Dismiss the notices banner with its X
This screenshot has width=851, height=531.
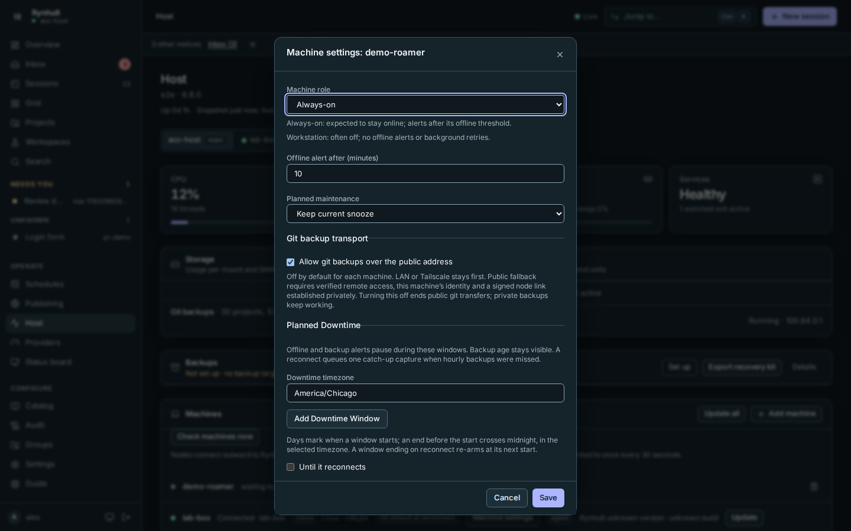click(x=252, y=44)
